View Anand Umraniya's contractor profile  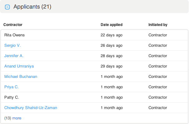[19, 66]
